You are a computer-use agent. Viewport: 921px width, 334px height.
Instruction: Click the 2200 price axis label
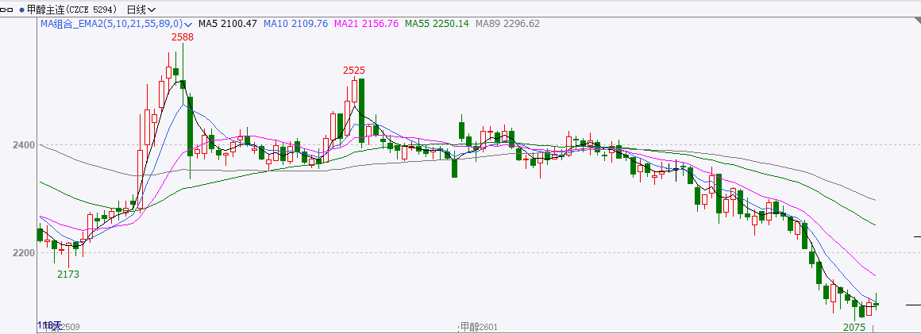pyautogui.click(x=24, y=253)
